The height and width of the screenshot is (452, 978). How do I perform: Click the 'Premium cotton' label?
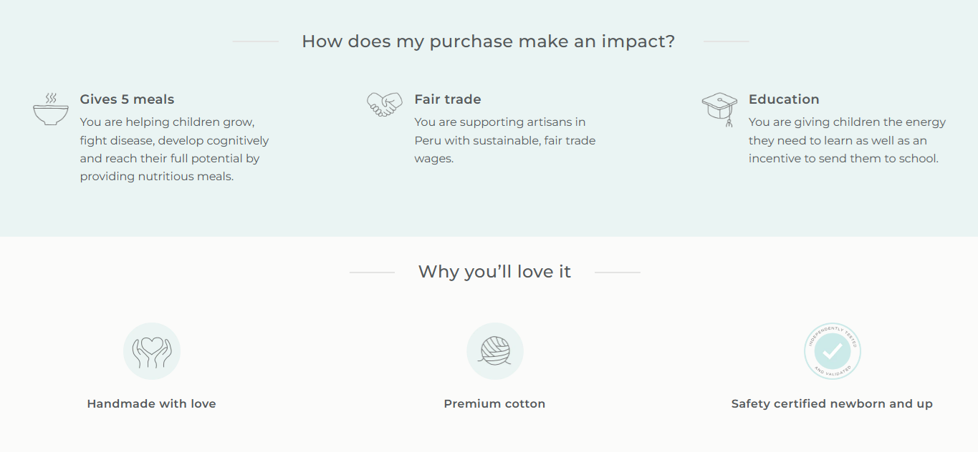tap(494, 404)
